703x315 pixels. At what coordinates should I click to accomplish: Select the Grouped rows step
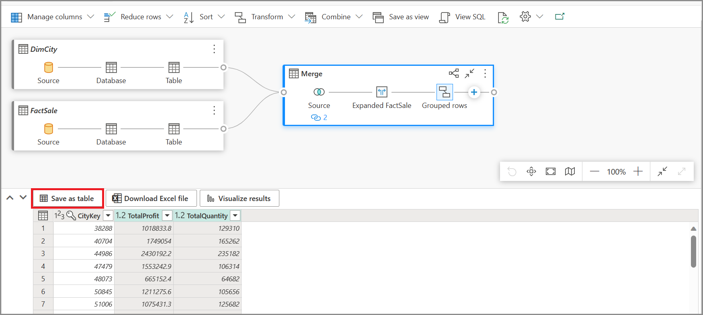pos(445,92)
